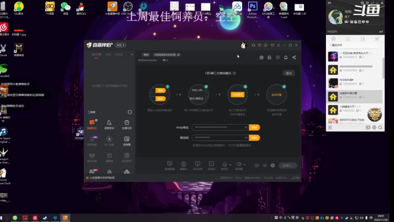This screenshot has width=394, height=222.
Task: Expand microphone options arrow
Action: pos(230,165)
